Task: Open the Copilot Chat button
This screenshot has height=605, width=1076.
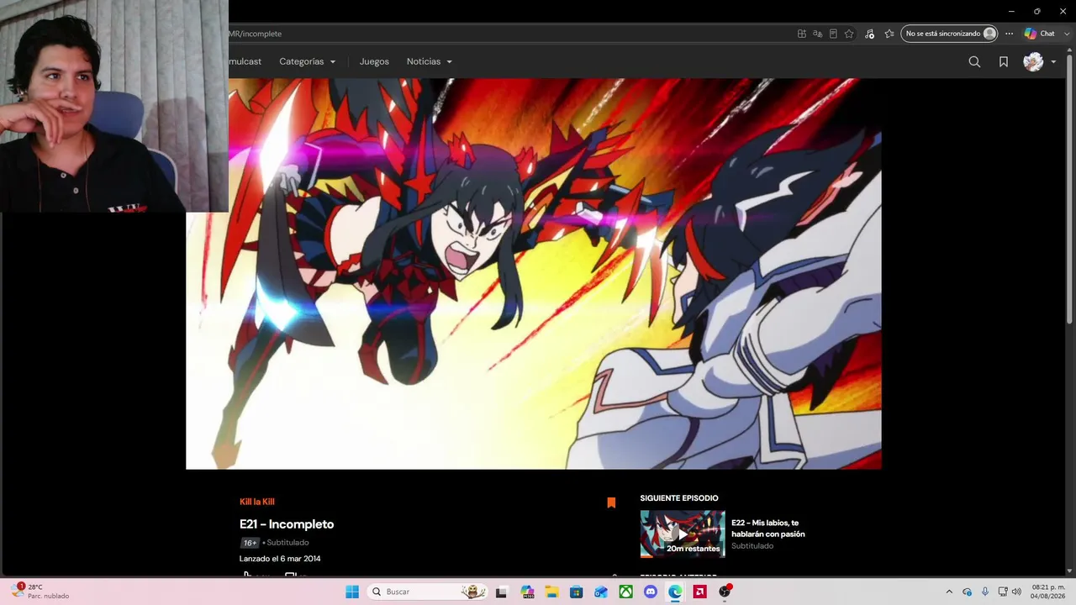Action: 1040,34
